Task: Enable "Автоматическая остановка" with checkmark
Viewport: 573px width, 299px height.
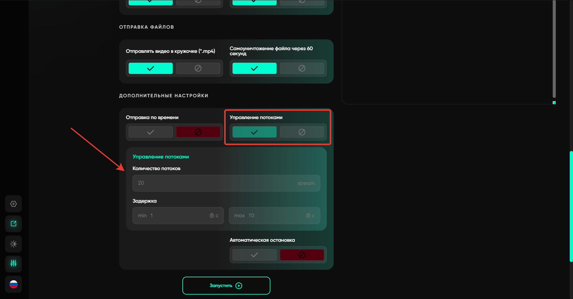Action: (x=254, y=255)
